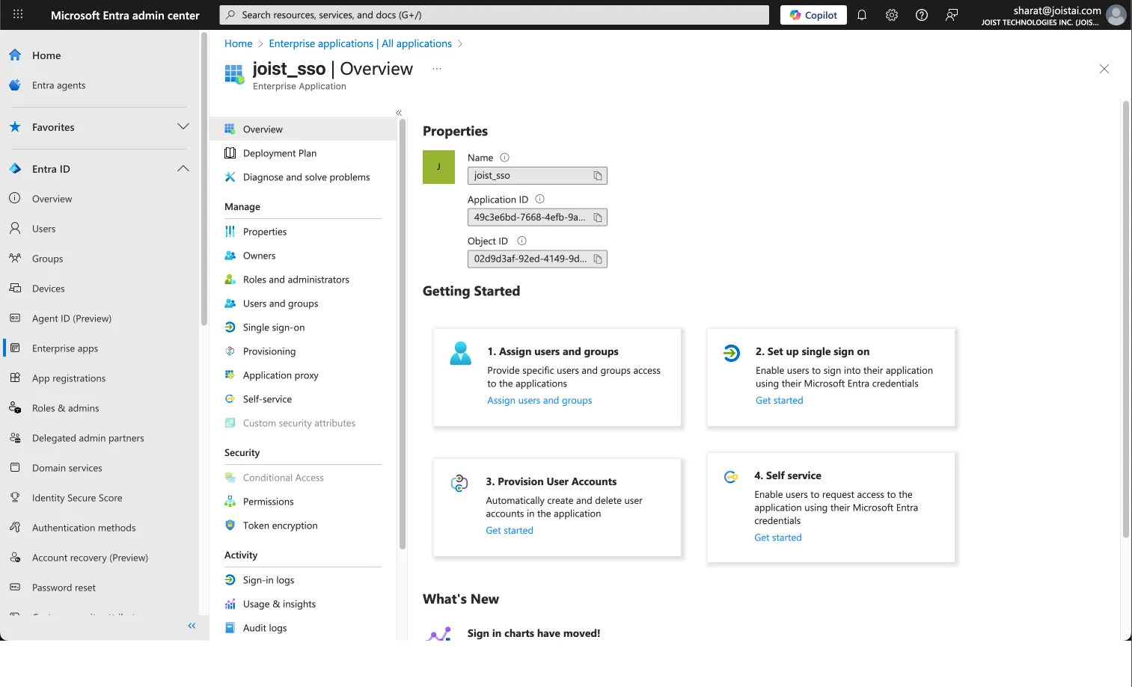
Task: Copy the Name field value
Action: 598,176
